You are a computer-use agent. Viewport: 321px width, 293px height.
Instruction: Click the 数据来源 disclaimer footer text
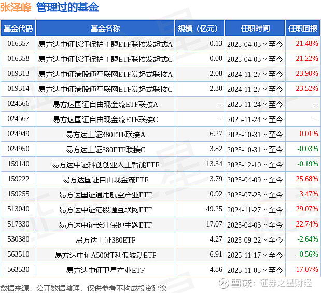coord(83,288)
